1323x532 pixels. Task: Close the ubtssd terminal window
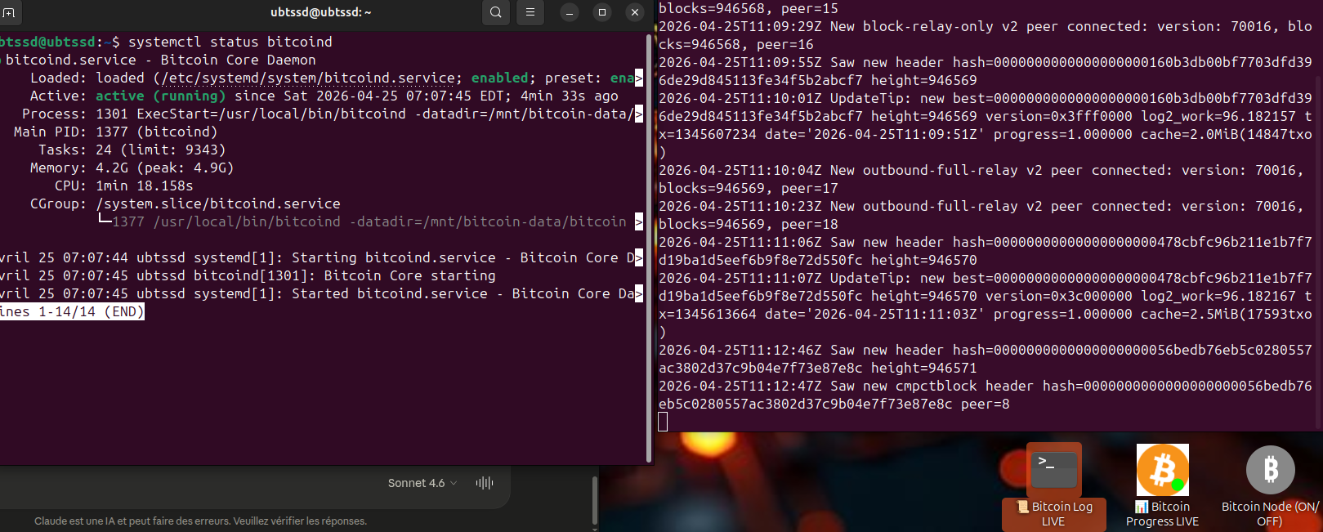[x=635, y=12]
